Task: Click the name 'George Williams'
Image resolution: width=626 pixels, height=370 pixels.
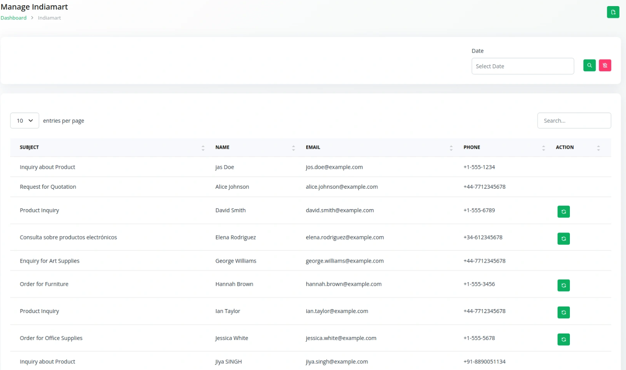Action: pyautogui.click(x=236, y=261)
